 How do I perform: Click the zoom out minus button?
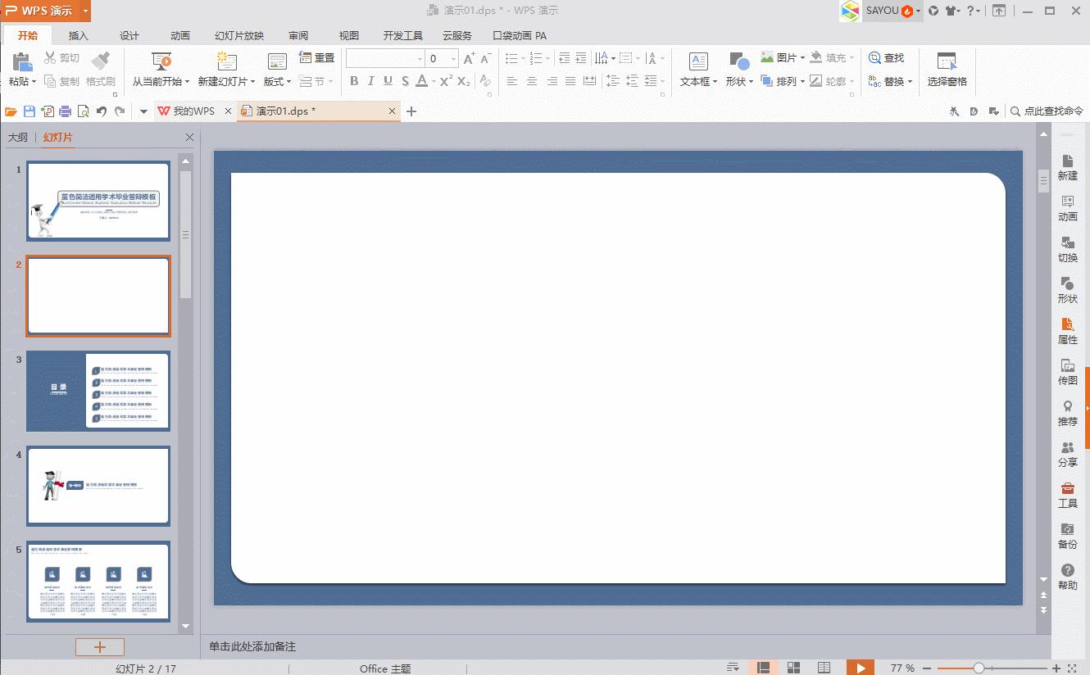pos(927,668)
